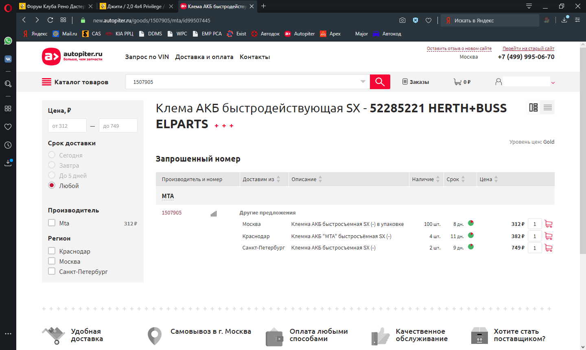Click the minimum price 'от 312' field

(x=67, y=126)
